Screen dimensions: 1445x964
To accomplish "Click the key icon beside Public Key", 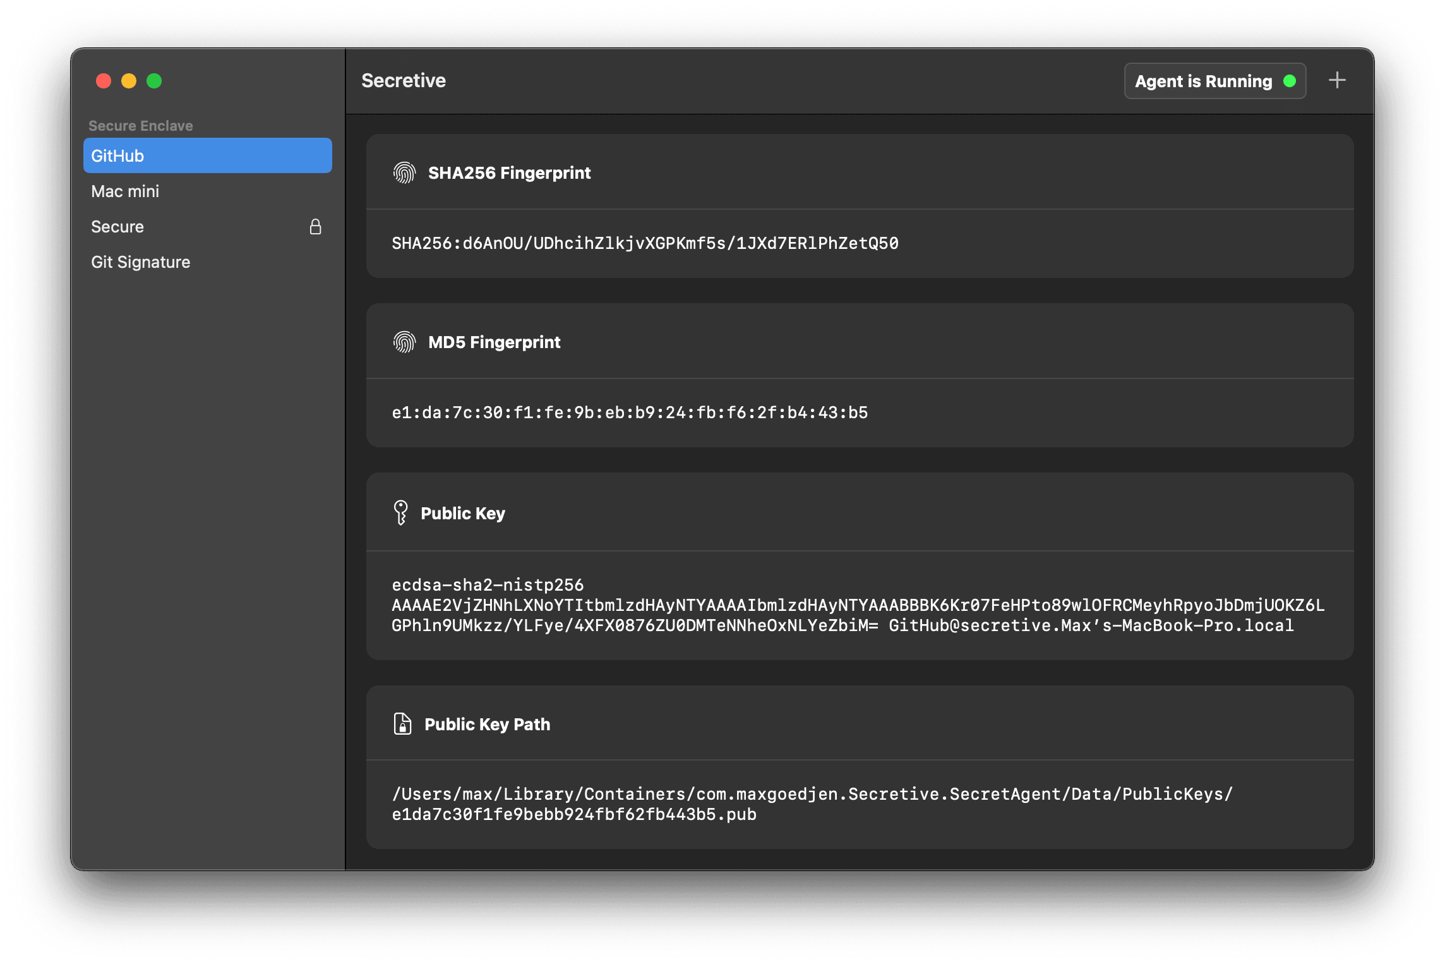I will [402, 512].
